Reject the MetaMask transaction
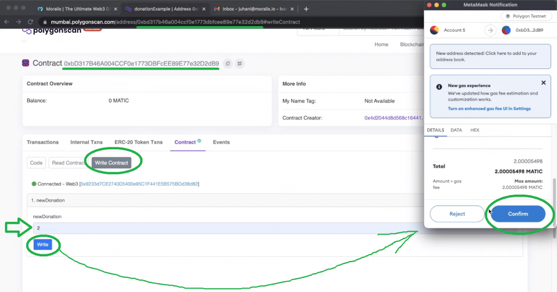Screen dimensions: 557x292 [457, 214]
